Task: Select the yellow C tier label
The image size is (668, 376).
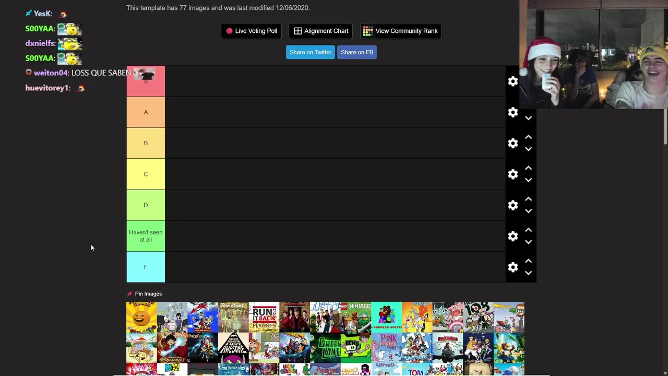Action: click(146, 174)
